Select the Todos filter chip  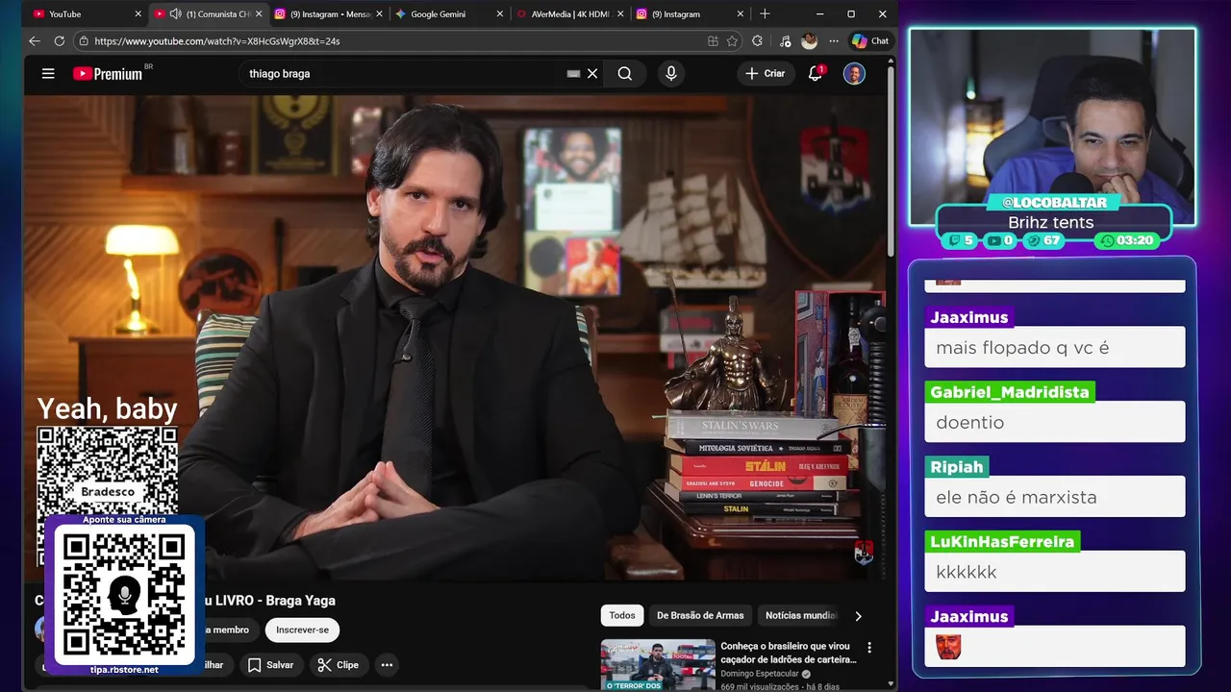tap(622, 615)
